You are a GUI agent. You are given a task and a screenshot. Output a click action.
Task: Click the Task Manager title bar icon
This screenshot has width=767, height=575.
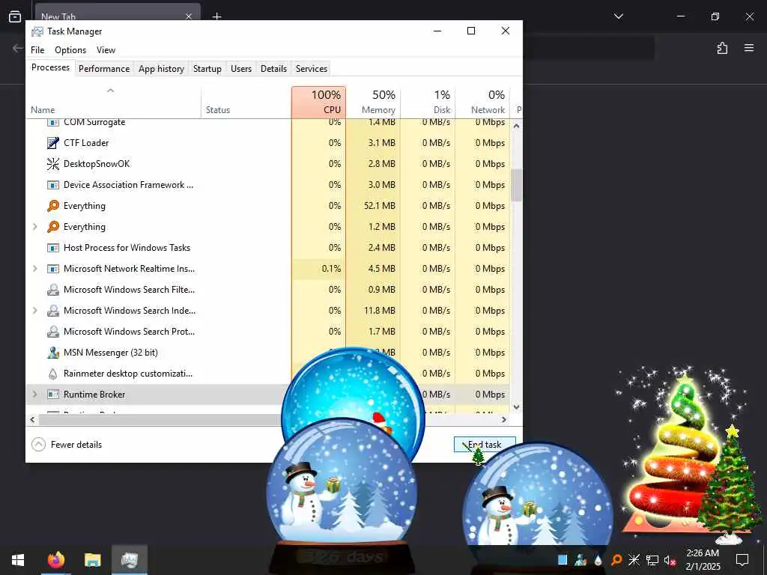coord(37,31)
